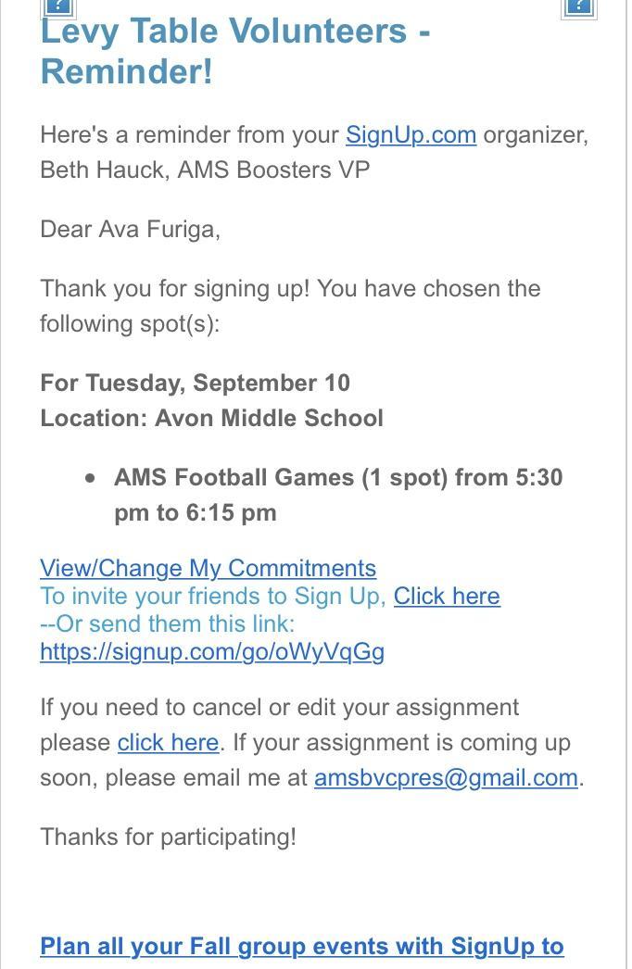632x969 pixels.
Task: Click the broken image placeholder at top right
Action: point(578,6)
